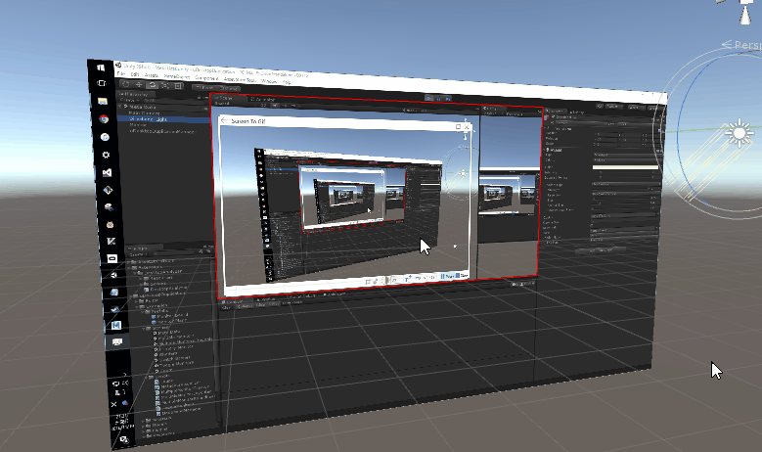
Task: Select uDesktopDuplicationManager in the Hierarchy
Action: click(162, 131)
